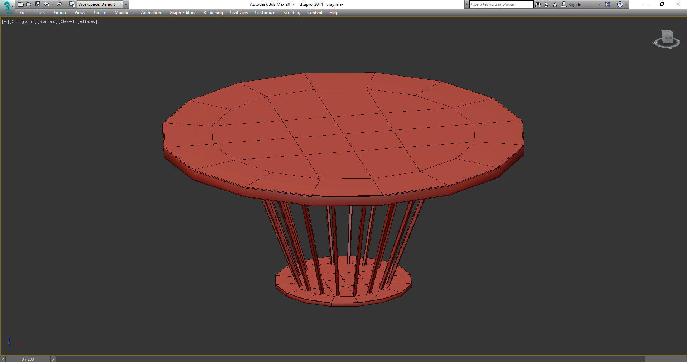Viewport: 687px width, 362px height.
Task: Open the Views menu
Action: pos(79,13)
